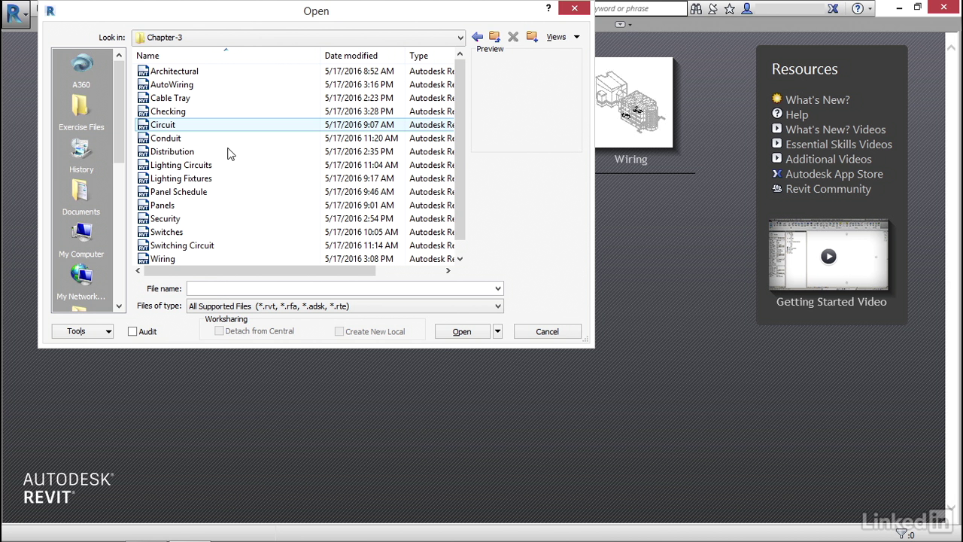Tick the Create New Local checkbox
The height and width of the screenshot is (542, 963).
pos(339,331)
